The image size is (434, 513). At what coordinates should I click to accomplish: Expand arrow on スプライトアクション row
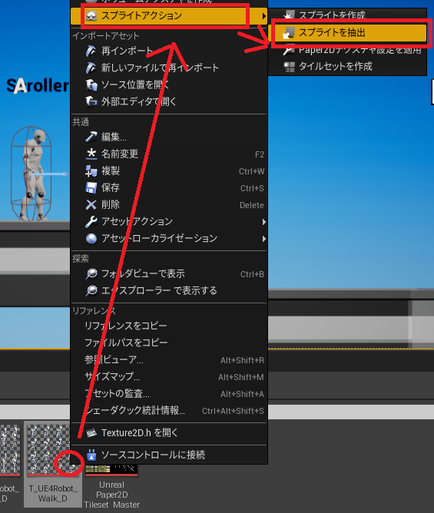pos(263,15)
